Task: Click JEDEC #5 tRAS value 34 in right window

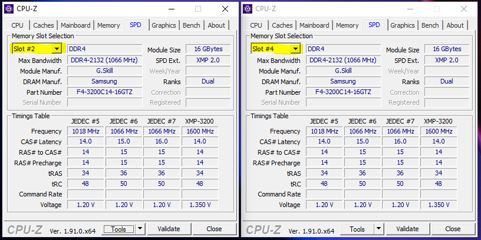Action: pyautogui.click(x=324, y=173)
